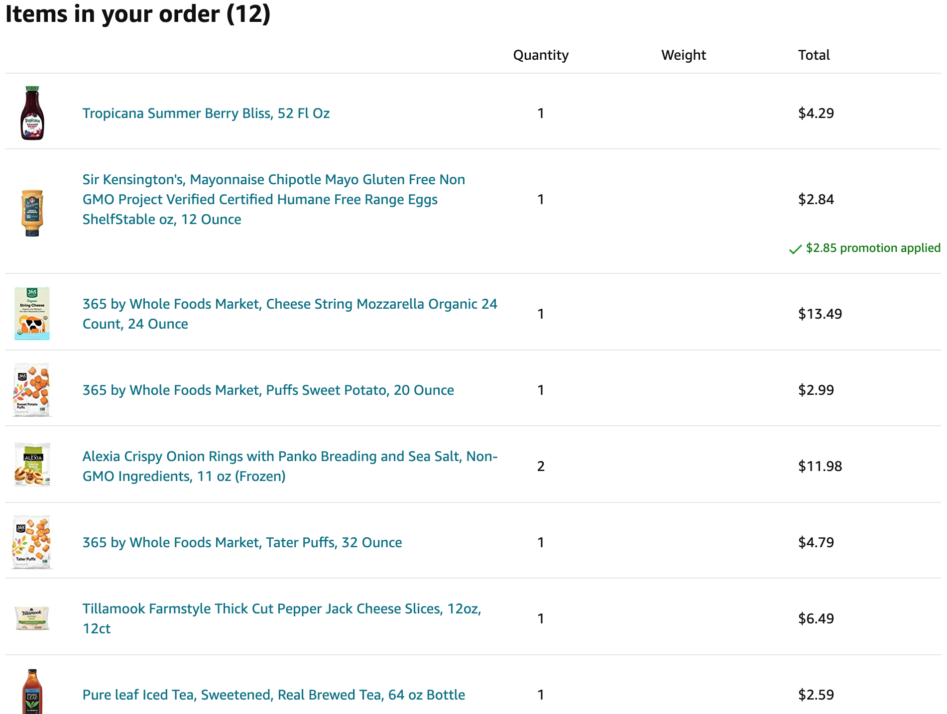This screenshot has width=947, height=714.
Task: Click the Sweet Potato Puffs bag image
Action: pos(32,390)
